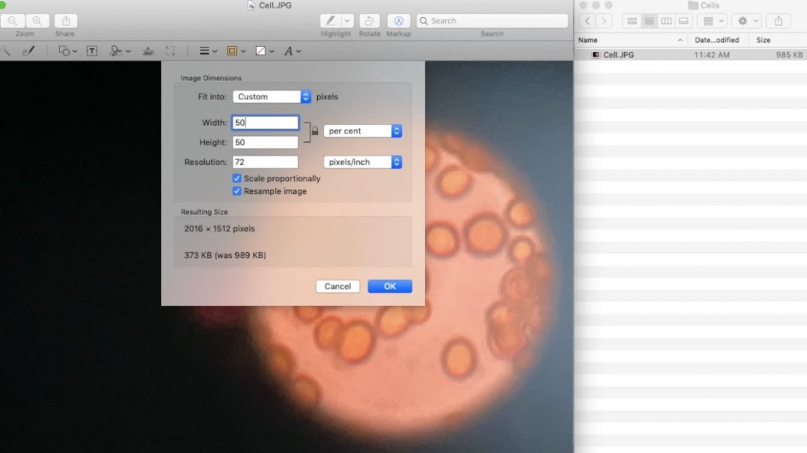Image resolution: width=807 pixels, height=453 pixels.
Task: Click the Preview Search field
Action: pyautogui.click(x=492, y=21)
